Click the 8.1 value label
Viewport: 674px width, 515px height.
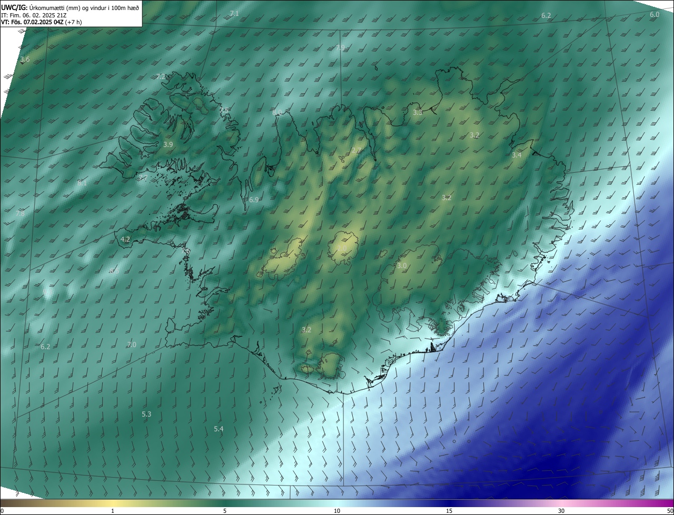82,183
